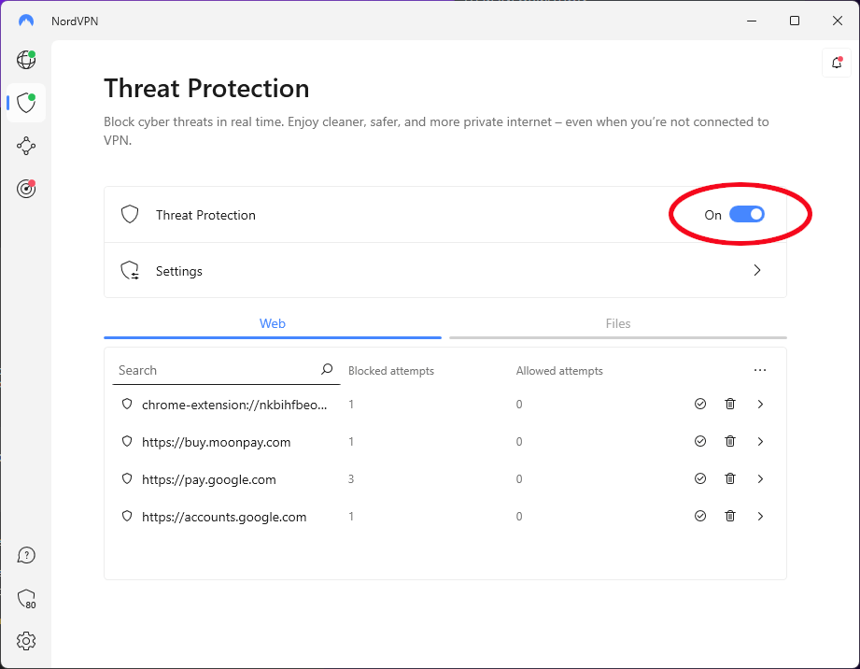The width and height of the screenshot is (860, 669).
Task: Expand details for chrome-extension row
Action: pyautogui.click(x=760, y=404)
